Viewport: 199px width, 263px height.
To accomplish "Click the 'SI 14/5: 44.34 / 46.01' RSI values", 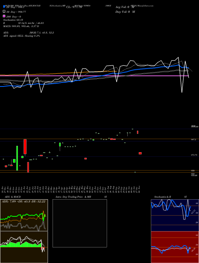I will pyautogui.click(x=31, y=23).
